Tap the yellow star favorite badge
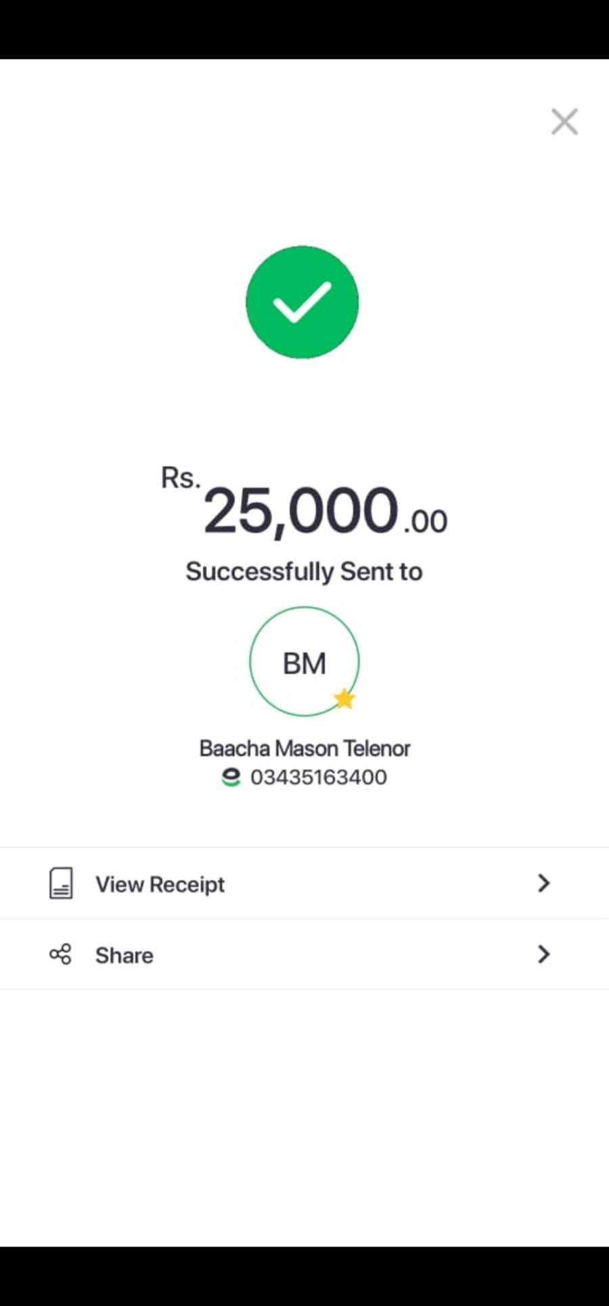 345,698
